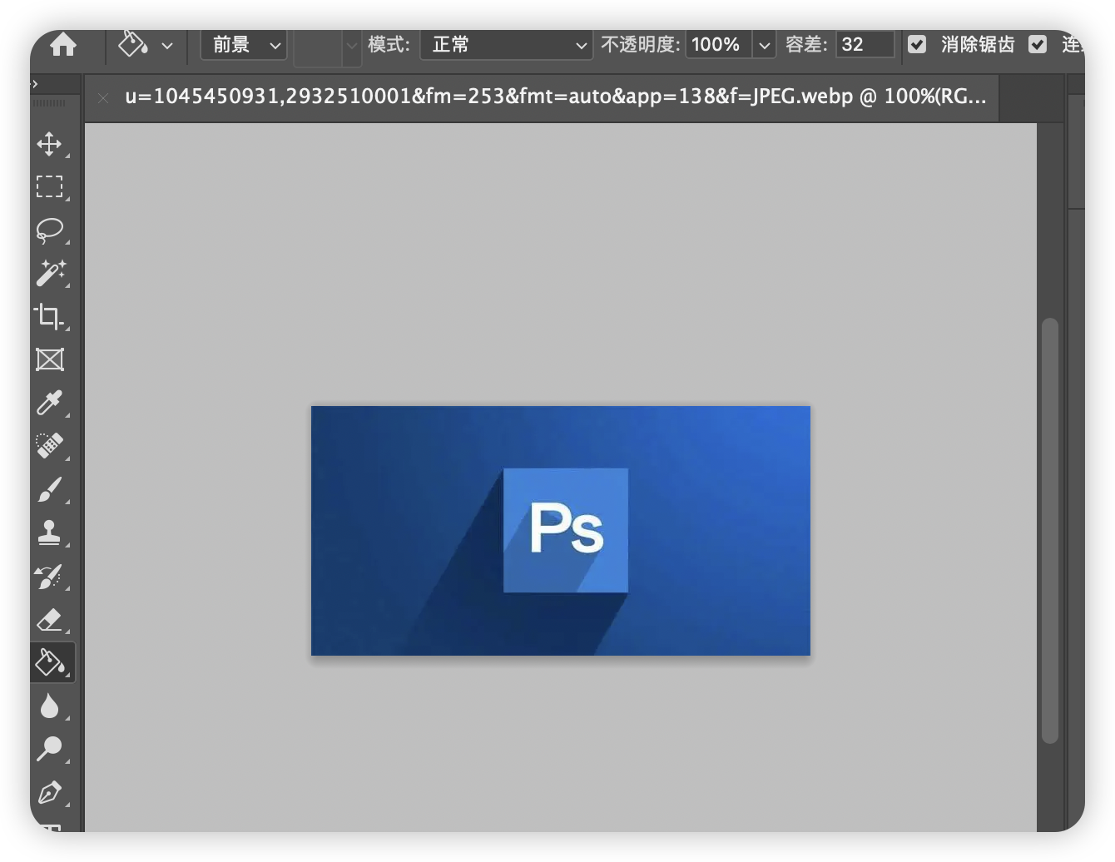The width and height of the screenshot is (1115, 862).
Task: Select the Crop tool
Action: coord(49,316)
